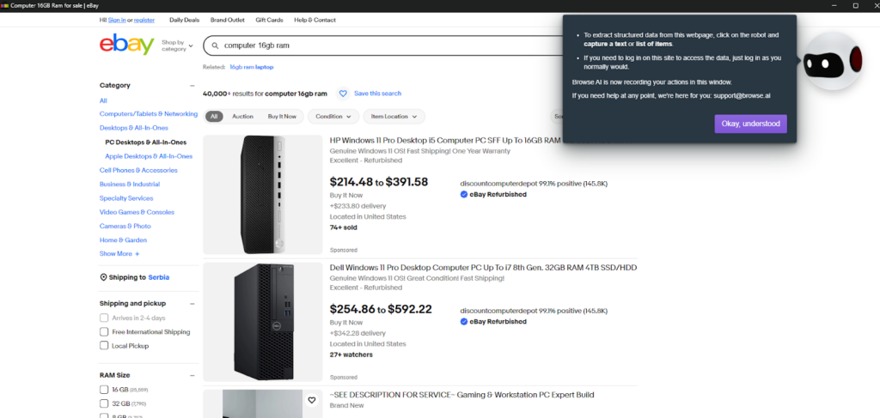Open Brand Outlet in top navigation

227,21
